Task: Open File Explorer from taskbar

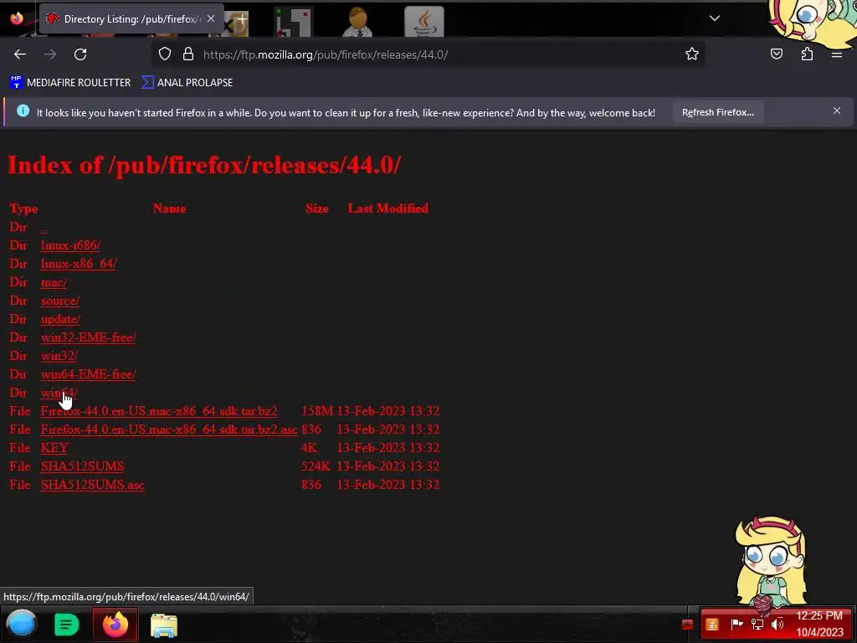Action: [164, 625]
